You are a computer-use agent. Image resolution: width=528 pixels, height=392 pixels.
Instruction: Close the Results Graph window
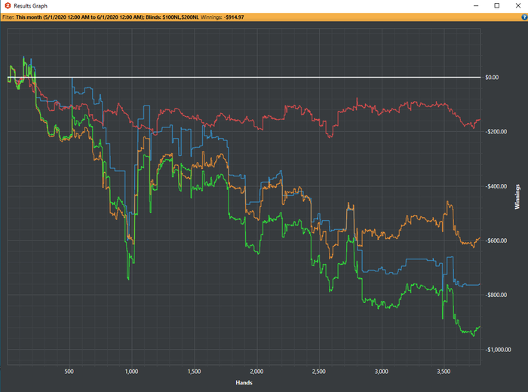coord(518,6)
